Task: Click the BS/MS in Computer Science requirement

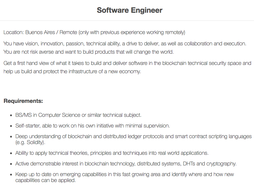Action: pos(78,115)
